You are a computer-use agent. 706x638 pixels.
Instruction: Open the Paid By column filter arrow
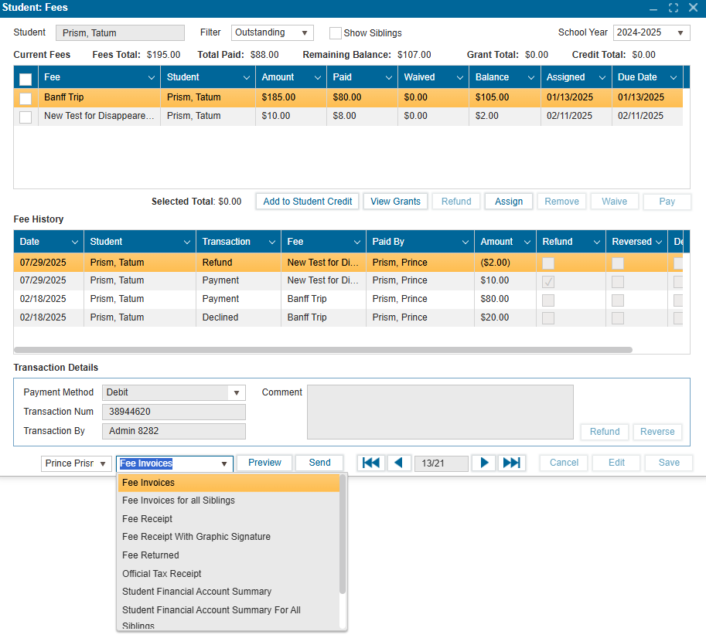[x=464, y=243]
